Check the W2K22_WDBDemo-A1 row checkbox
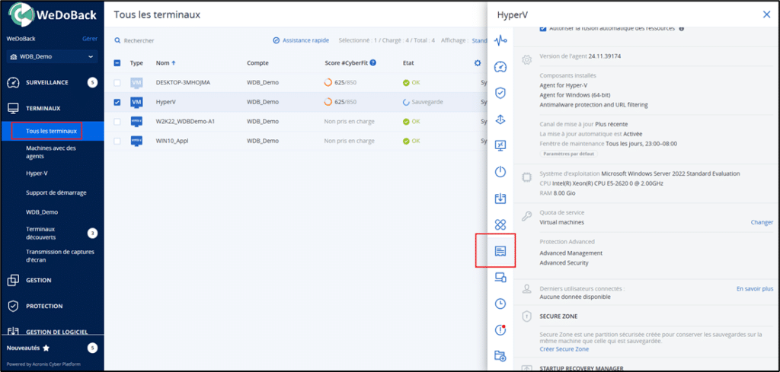The height and width of the screenshot is (372, 780). click(x=117, y=122)
